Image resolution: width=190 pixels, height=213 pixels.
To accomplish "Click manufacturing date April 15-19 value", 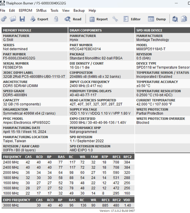I will [24, 132].
